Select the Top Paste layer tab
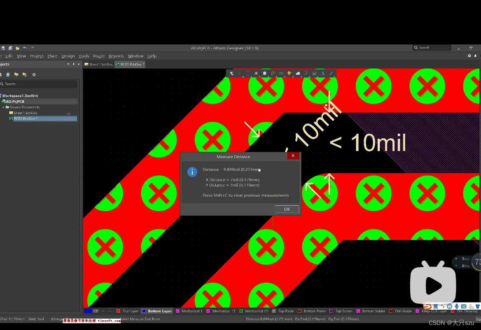The image size is (481, 330). (283, 311)
